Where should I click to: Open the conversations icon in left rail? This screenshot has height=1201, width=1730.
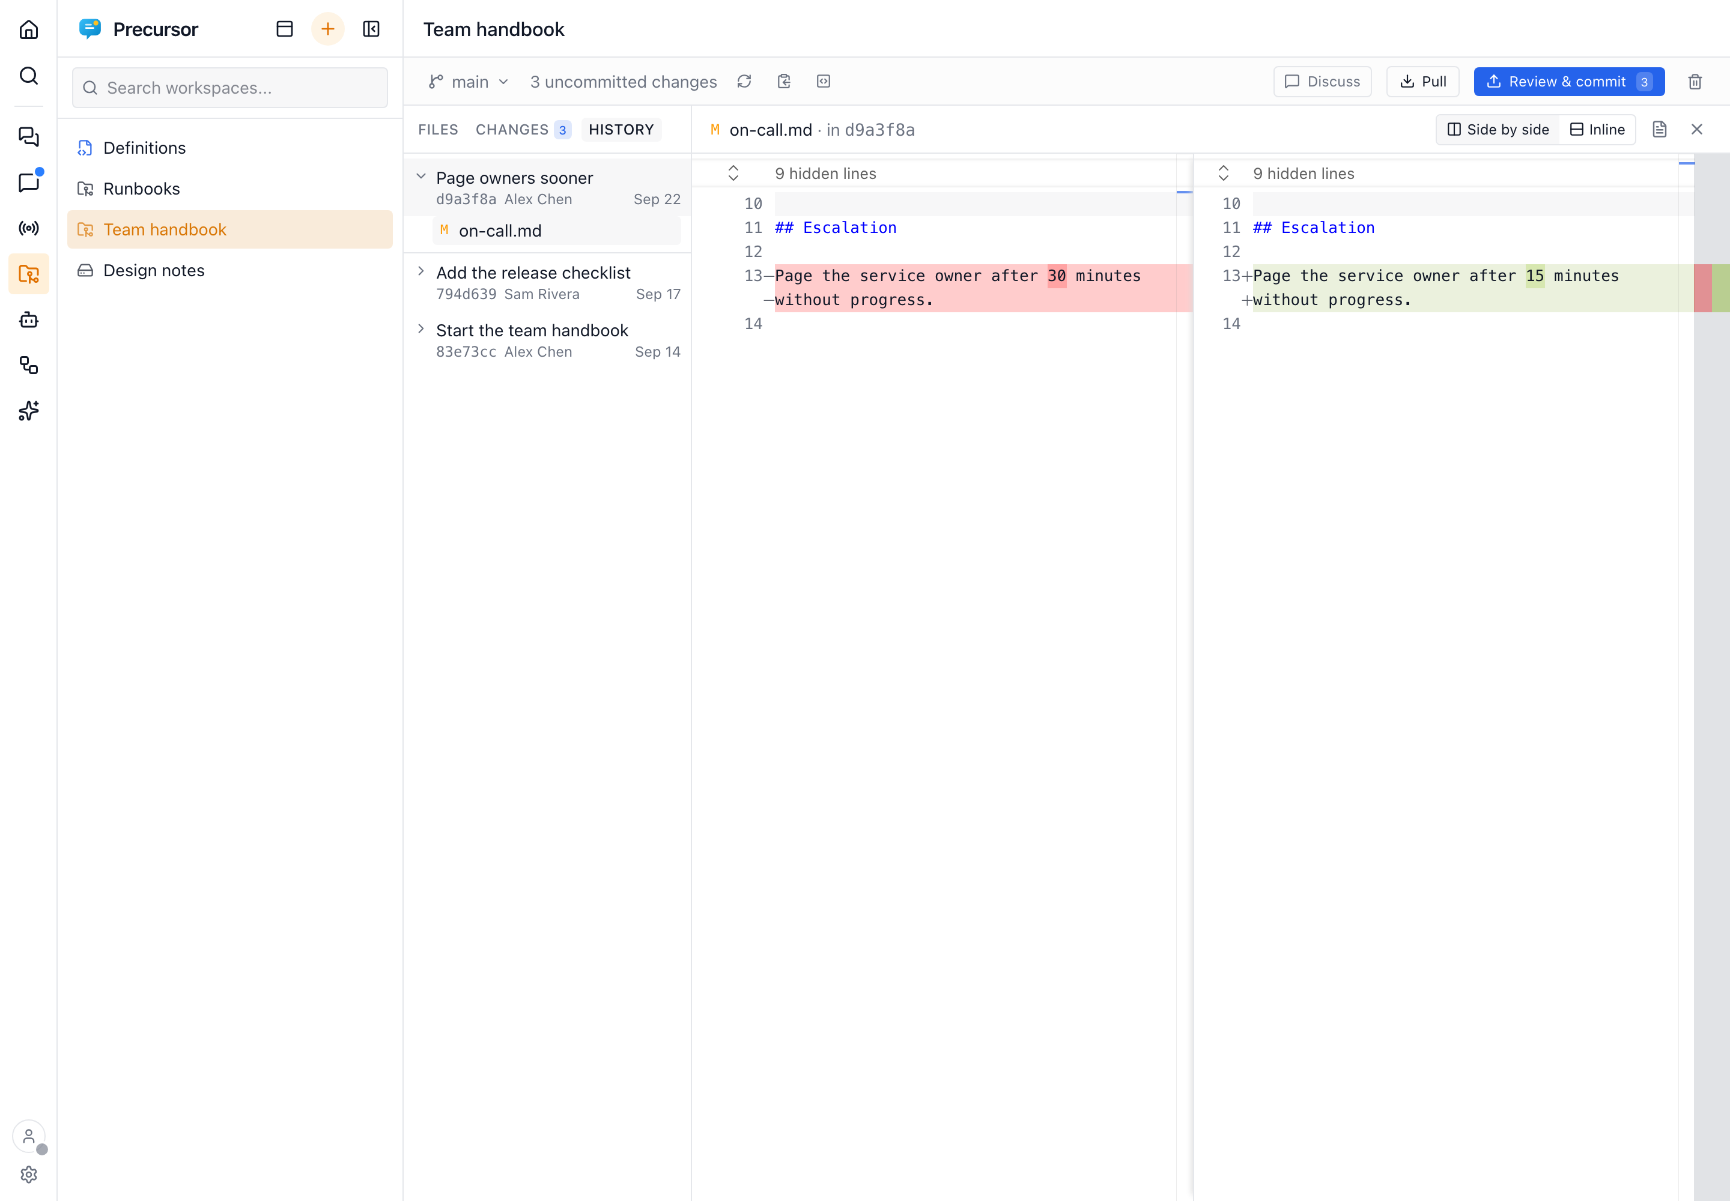pos(29,137)
